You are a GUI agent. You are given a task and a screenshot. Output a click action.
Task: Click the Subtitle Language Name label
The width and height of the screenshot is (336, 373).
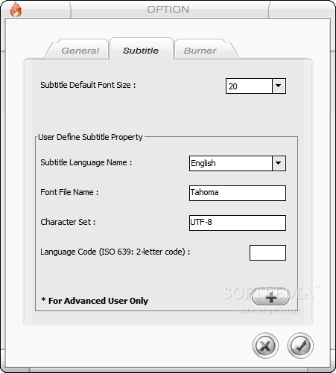click(x=86, y=162)
